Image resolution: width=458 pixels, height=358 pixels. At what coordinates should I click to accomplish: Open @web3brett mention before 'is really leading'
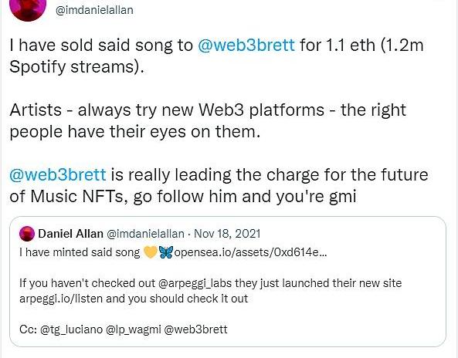pos(58,175)
